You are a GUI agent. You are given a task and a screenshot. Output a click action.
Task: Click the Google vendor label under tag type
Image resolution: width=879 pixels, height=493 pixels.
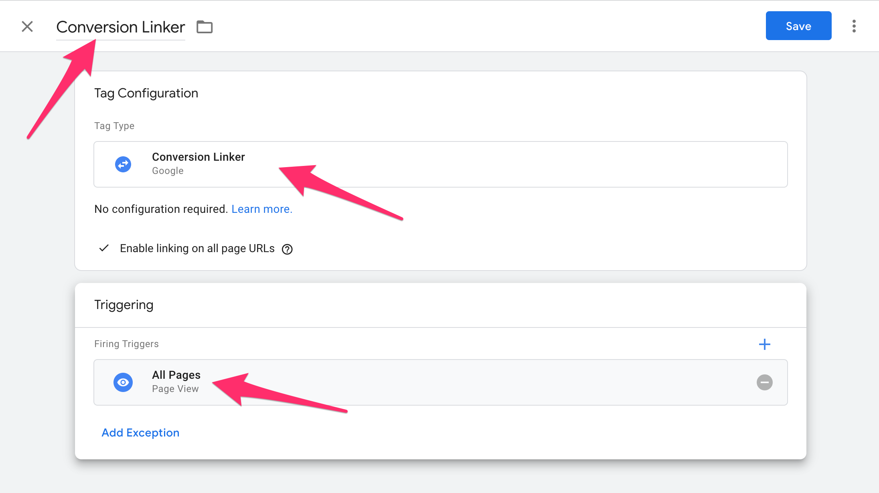click(x=168, y=171)
